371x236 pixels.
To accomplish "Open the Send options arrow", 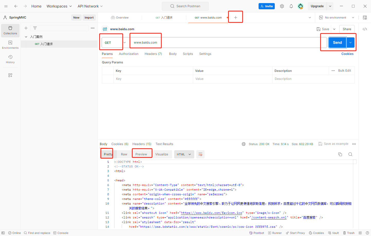I will pyautogui.click(x=350, y=43).
